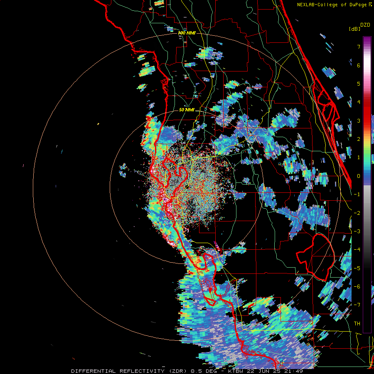This screenshot has width=374, height=374.
Task: Click the -6 value on color scale
Action: [x=357, y=287]
